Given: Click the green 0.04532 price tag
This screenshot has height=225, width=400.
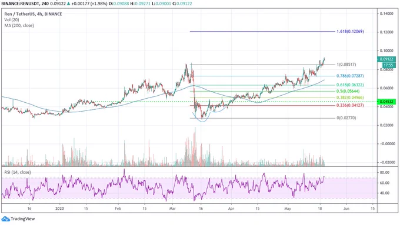Looking at the screenshot, I should (x=386, y=102).
